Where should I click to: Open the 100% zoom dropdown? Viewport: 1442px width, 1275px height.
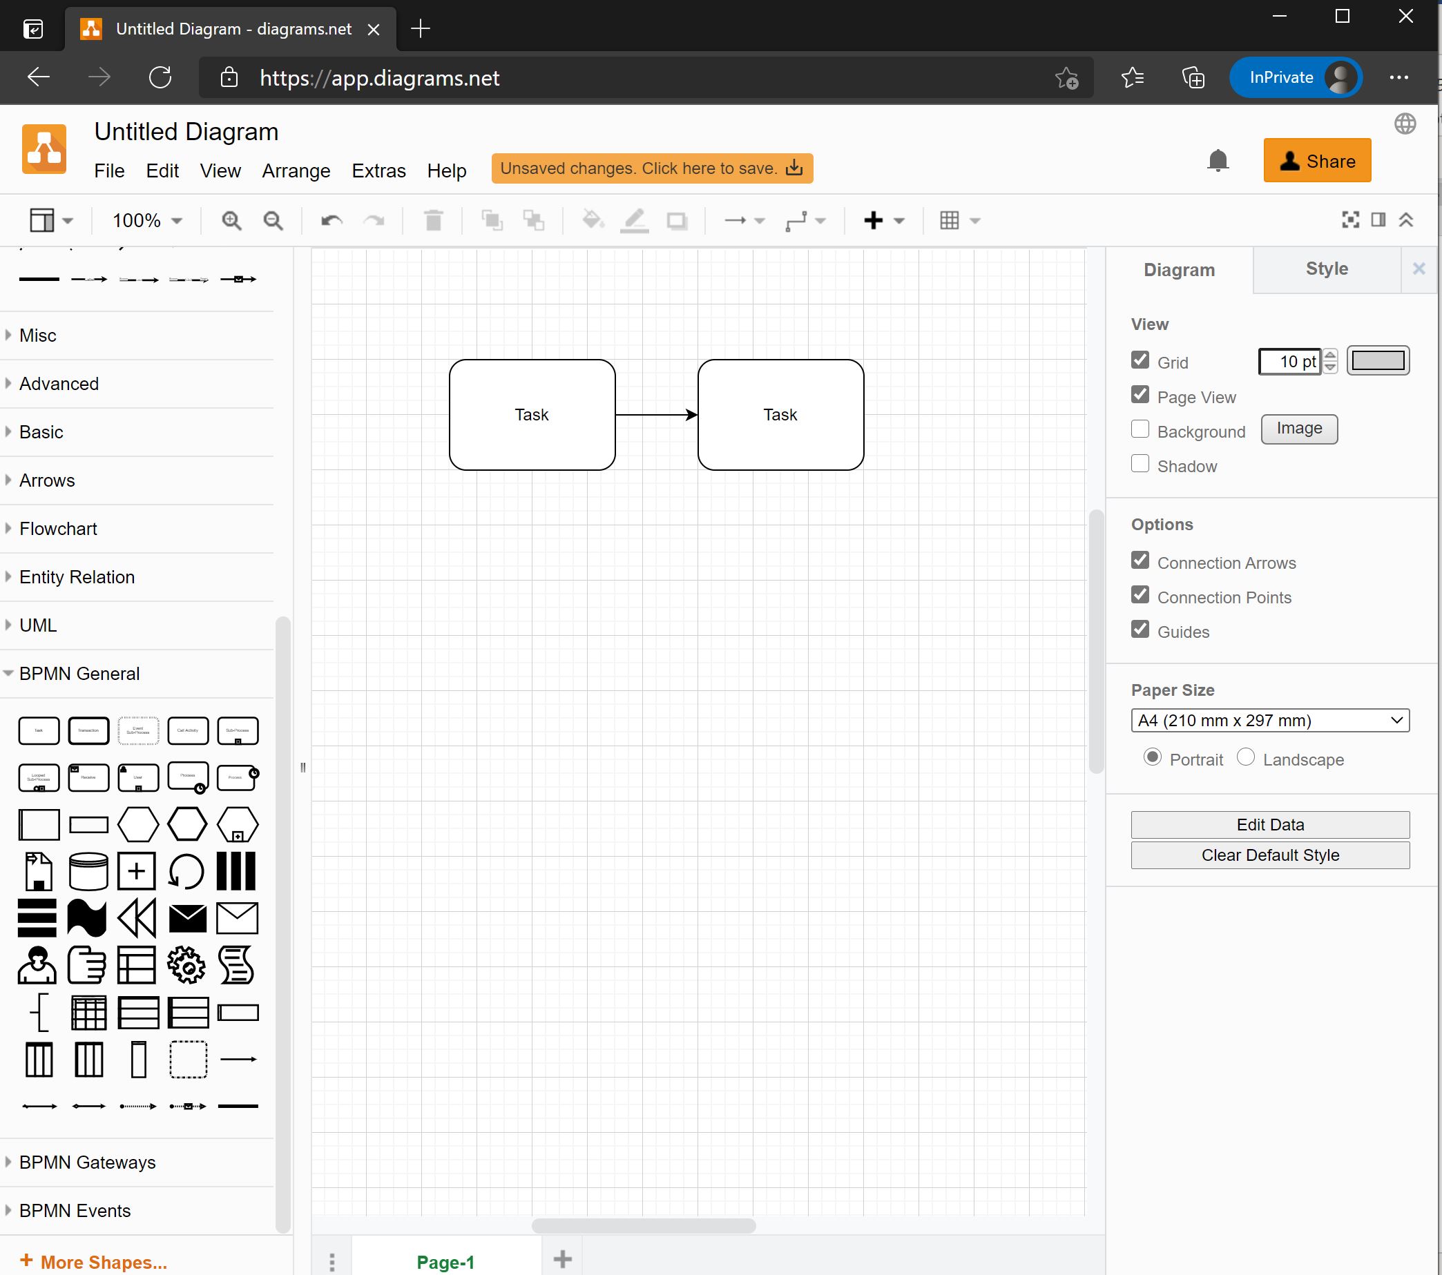(147, 221)
